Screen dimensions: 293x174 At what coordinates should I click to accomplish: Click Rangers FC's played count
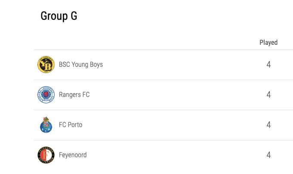coord(268,95)
